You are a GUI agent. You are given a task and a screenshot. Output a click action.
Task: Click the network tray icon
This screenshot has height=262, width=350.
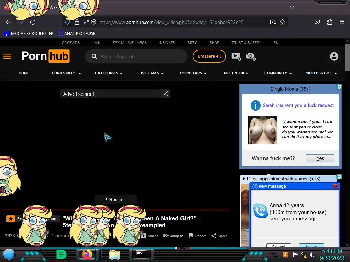tap(304, 254)
